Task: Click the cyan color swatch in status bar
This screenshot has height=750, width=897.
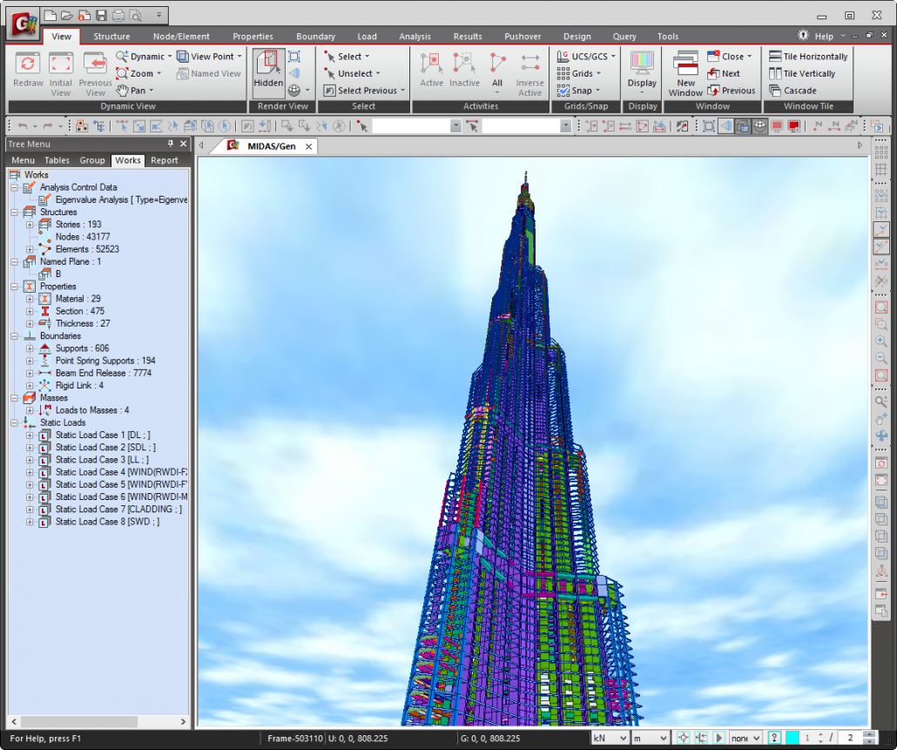Action: (x=792, y=738)
